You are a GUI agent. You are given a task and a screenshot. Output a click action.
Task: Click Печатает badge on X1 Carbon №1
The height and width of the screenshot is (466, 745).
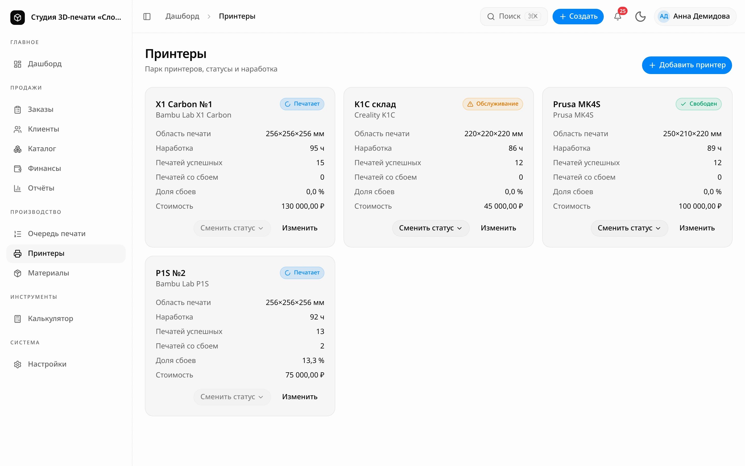tap(302, 104)
